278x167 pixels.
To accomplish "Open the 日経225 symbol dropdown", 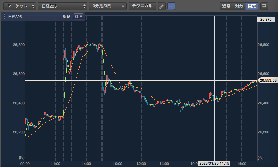I will [62, 6].
